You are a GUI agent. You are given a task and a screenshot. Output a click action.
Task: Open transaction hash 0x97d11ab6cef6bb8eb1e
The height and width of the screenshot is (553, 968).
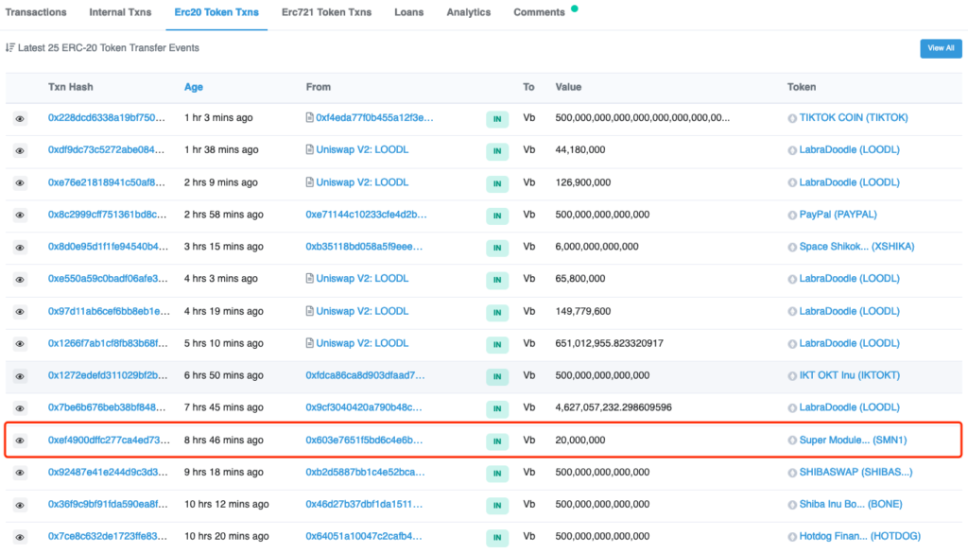(x=110, y=311)
